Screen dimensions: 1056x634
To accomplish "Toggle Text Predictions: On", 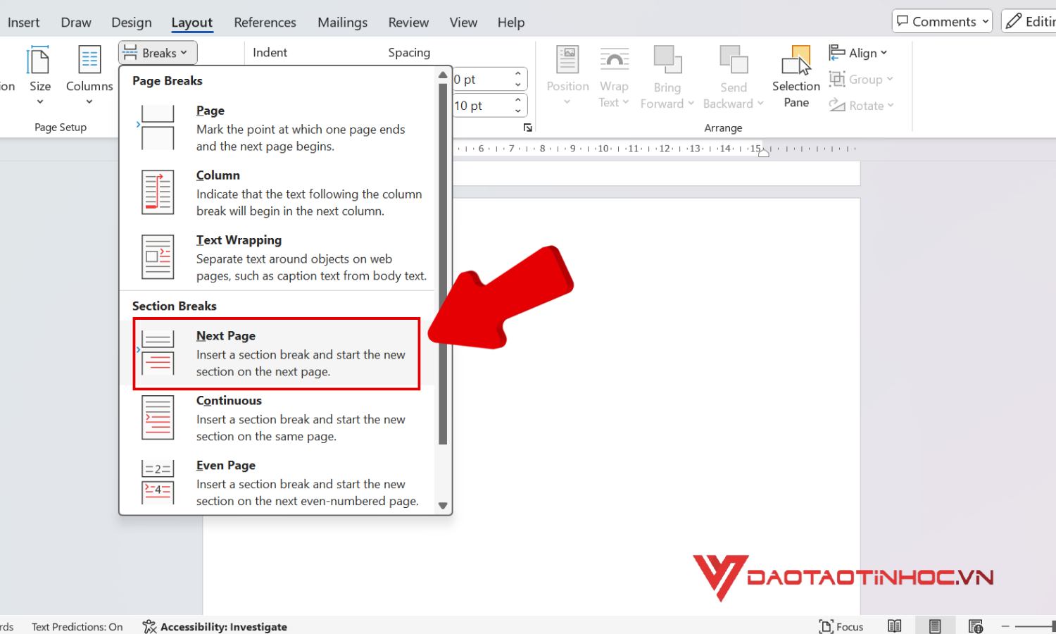I will (77, 626).
